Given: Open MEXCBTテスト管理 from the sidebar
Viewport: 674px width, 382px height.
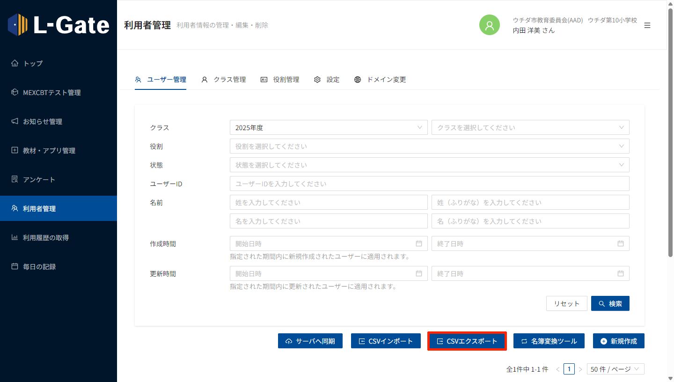Looking at the screenshot, I should [51, 92].
